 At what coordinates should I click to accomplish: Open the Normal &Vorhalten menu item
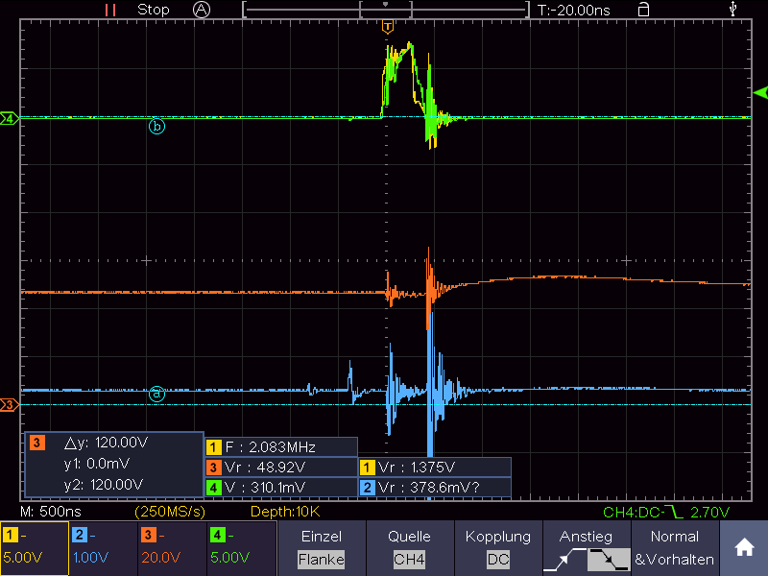[x=675, y=547]
